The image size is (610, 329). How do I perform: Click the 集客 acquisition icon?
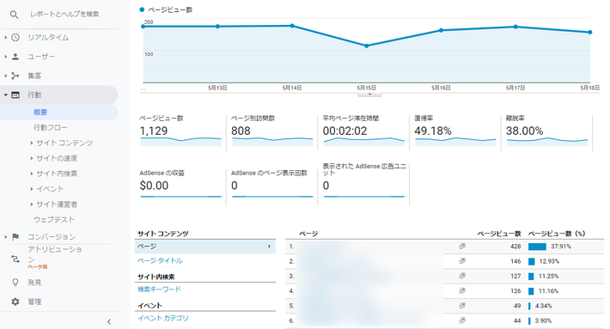coord(15,76)
